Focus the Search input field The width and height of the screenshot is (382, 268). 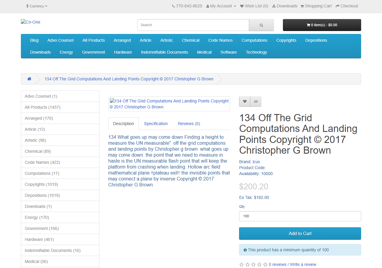point(193,25)
